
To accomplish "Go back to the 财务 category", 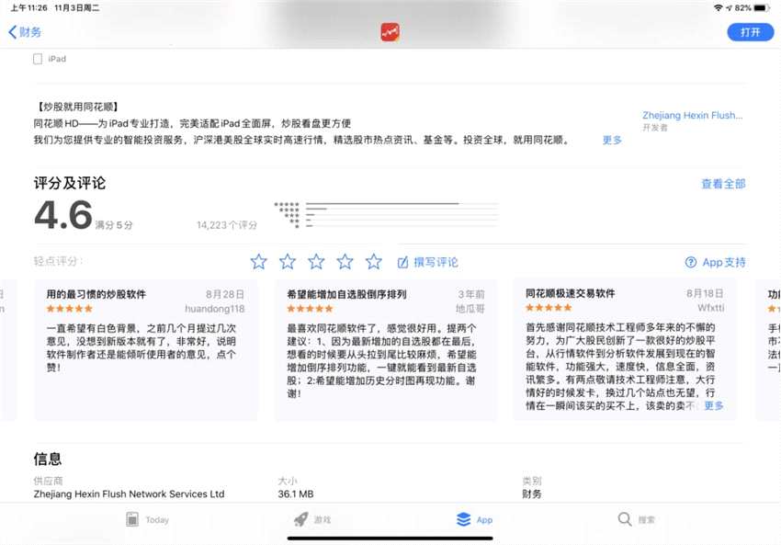I will 25,32.
